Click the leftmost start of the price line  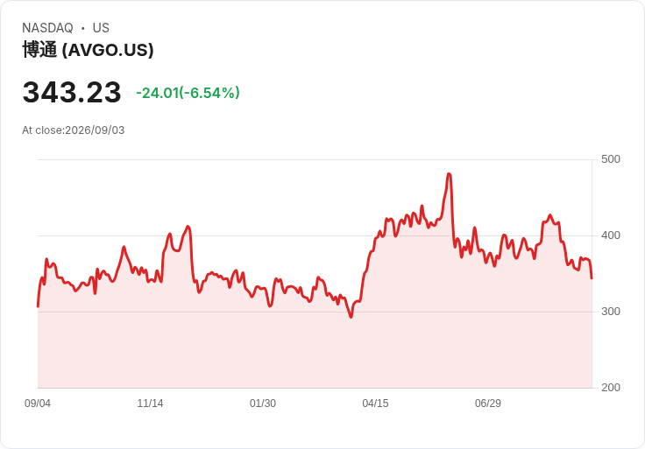(39, 306)
